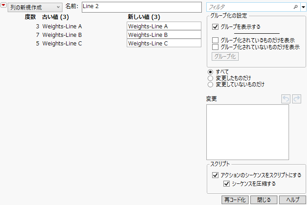Screen dimensions: 307x205
Task: Select the 変更したものだけ radio button
Action: (x=210, y=78)
